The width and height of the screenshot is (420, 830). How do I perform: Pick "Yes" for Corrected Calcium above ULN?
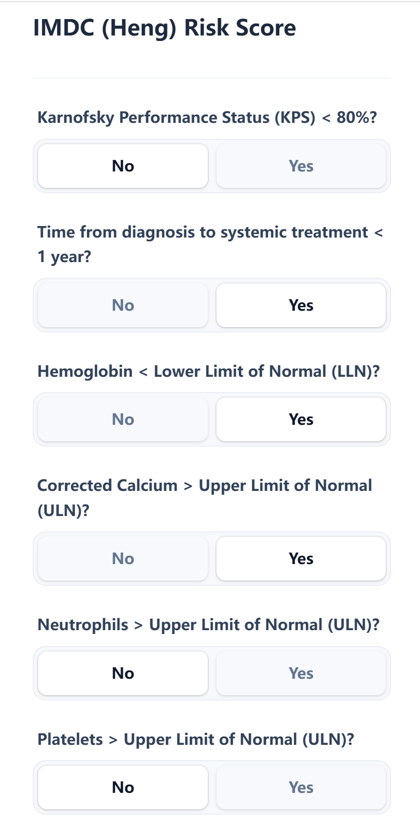(302, 558)
